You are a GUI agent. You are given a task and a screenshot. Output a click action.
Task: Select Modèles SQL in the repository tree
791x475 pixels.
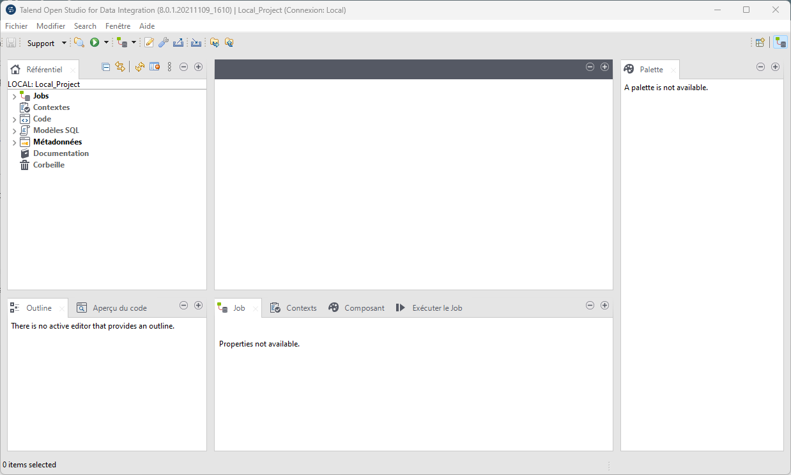pos(56,130)
